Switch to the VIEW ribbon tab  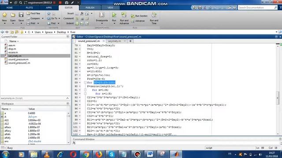[110, 8]
